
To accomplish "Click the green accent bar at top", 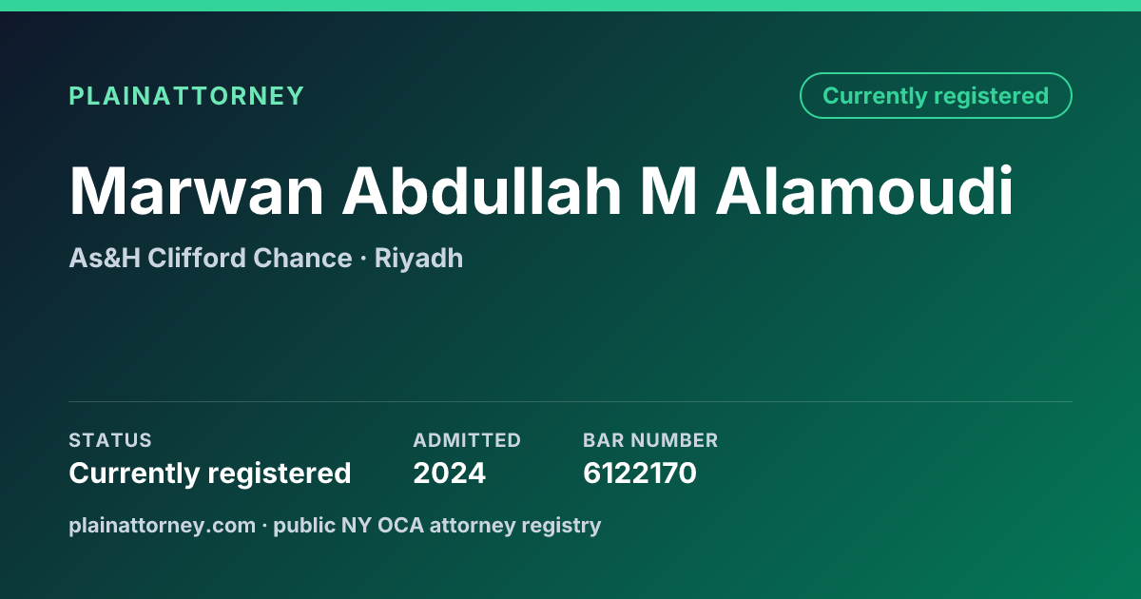I will point(570,6).
